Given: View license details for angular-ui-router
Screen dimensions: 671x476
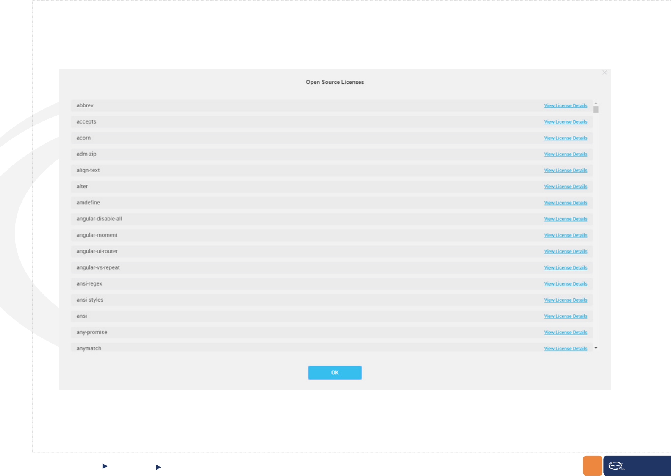Looking at the screenshot, I should [566, 251].
